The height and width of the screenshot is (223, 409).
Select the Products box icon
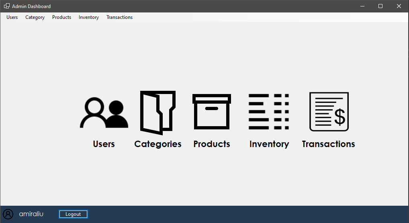click(212, 112)
